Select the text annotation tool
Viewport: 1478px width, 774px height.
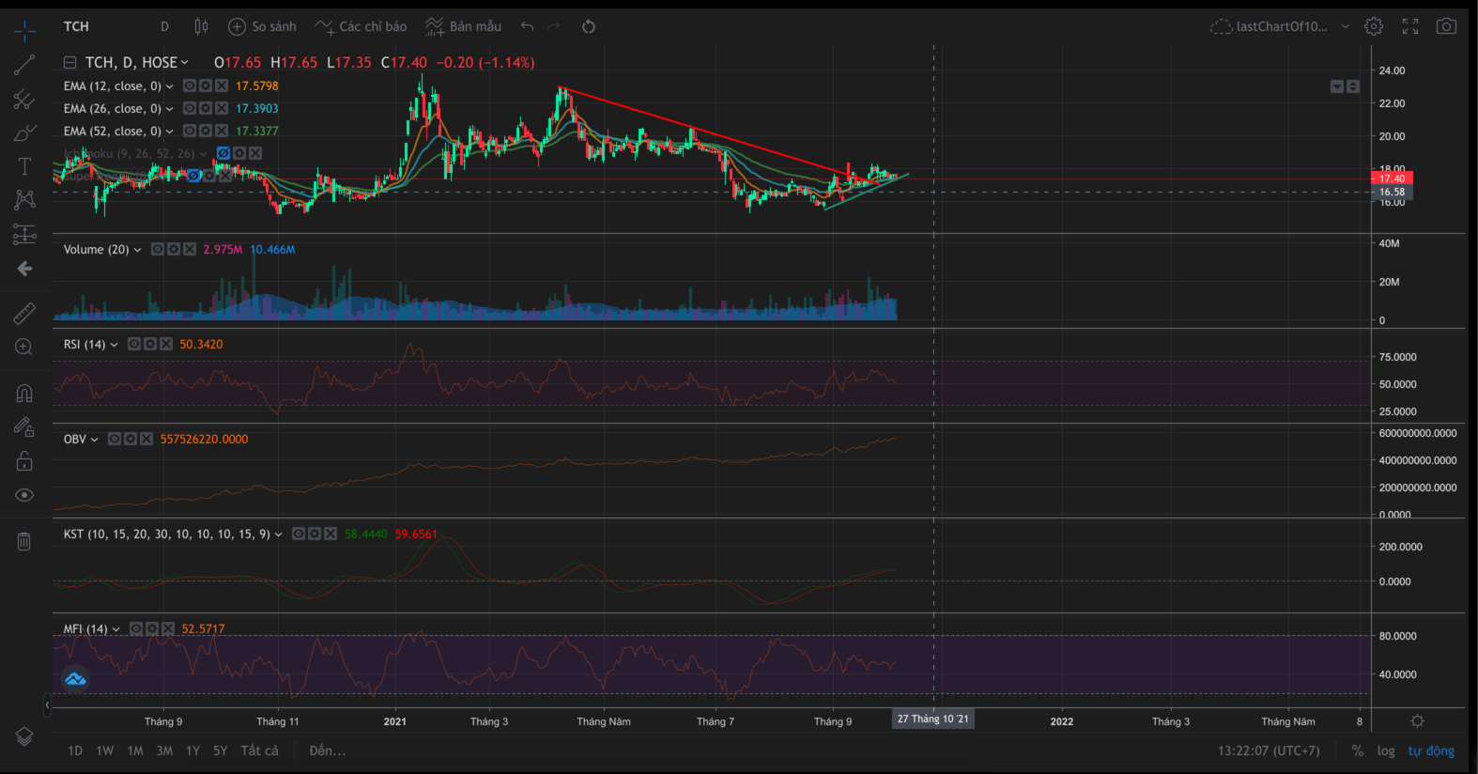24,166
